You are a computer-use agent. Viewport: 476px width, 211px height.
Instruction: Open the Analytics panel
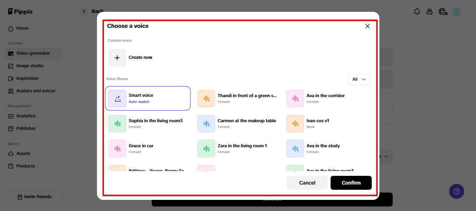coord(26,116)
